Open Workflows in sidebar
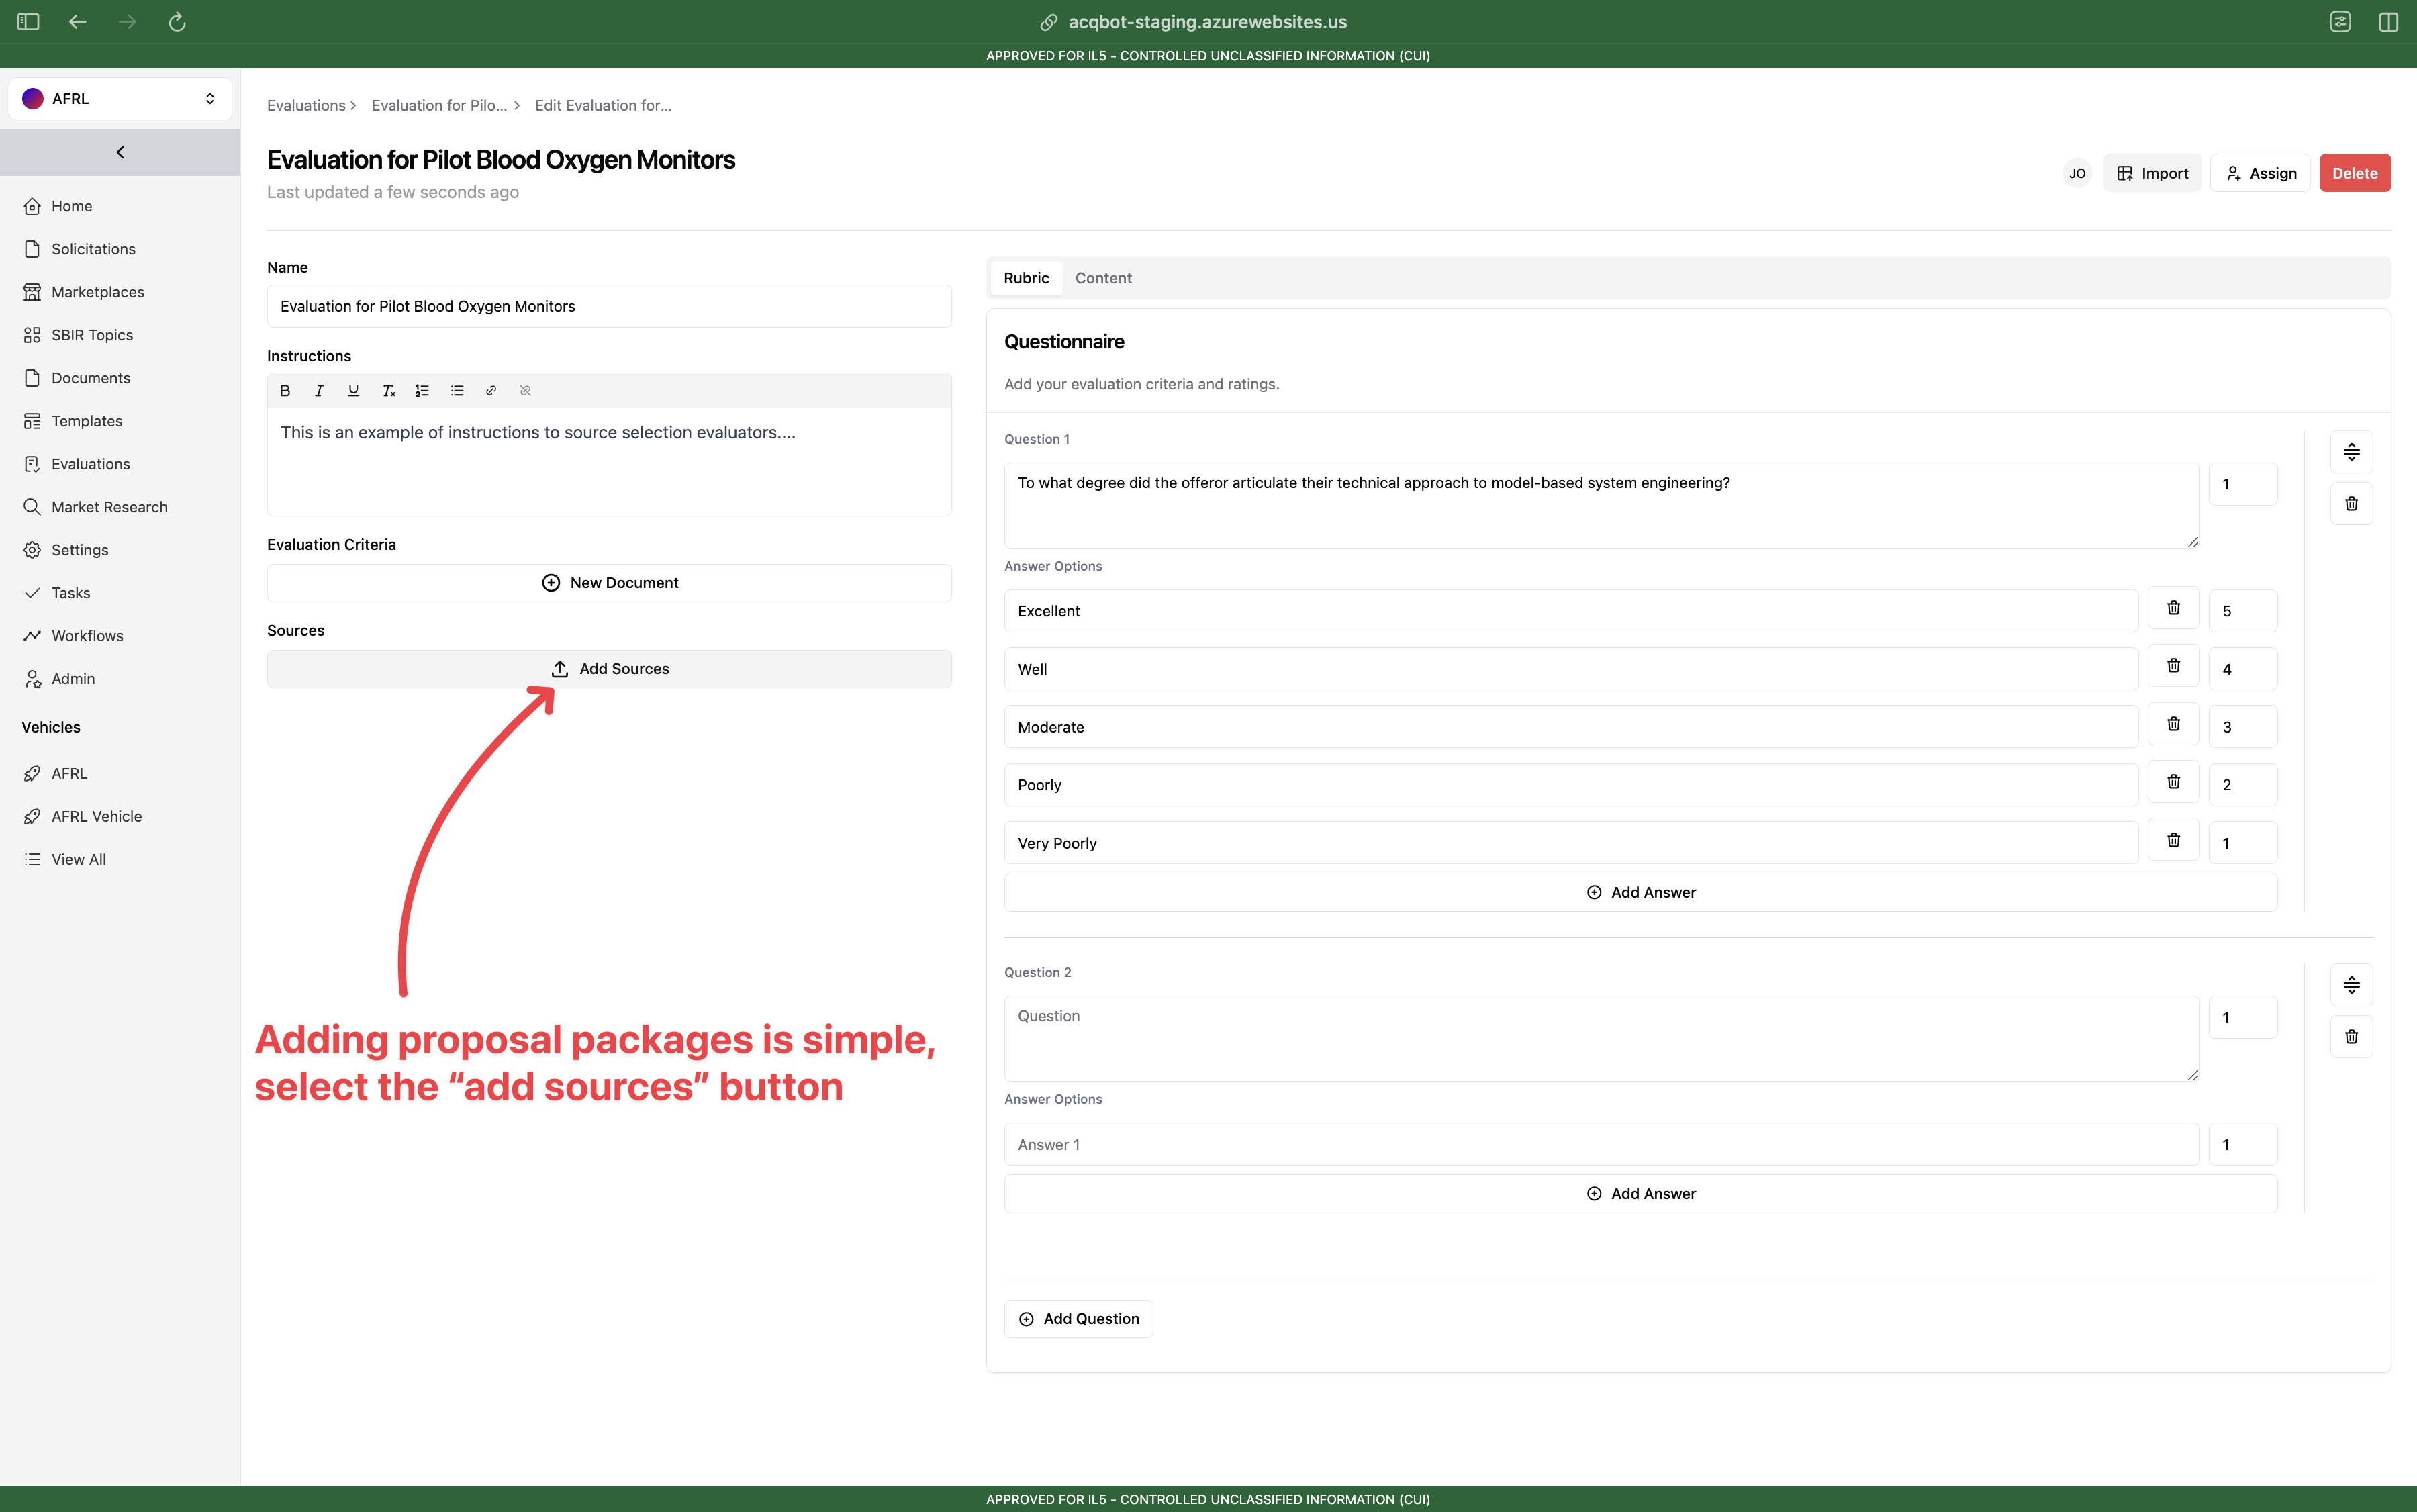2417x1512 pixels. tap(87, 636)
